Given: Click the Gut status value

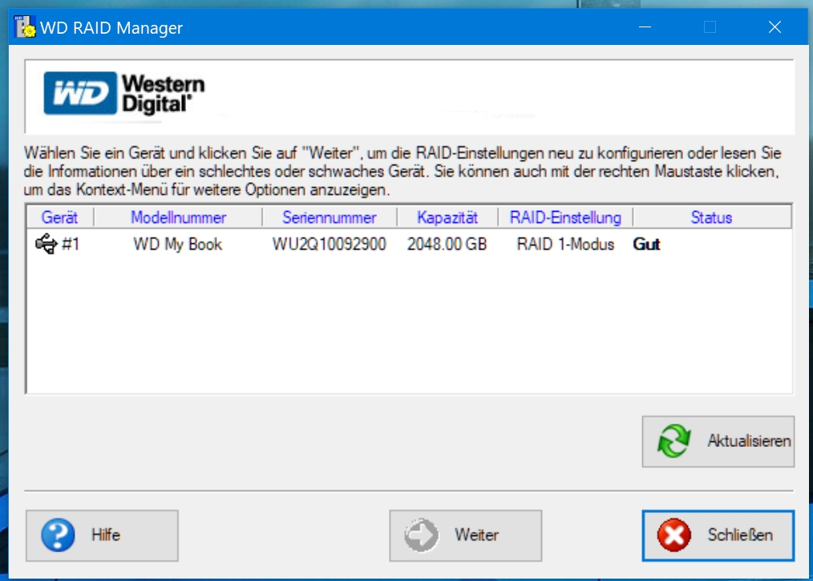Looking at the screenshot, I should point(646,244).
